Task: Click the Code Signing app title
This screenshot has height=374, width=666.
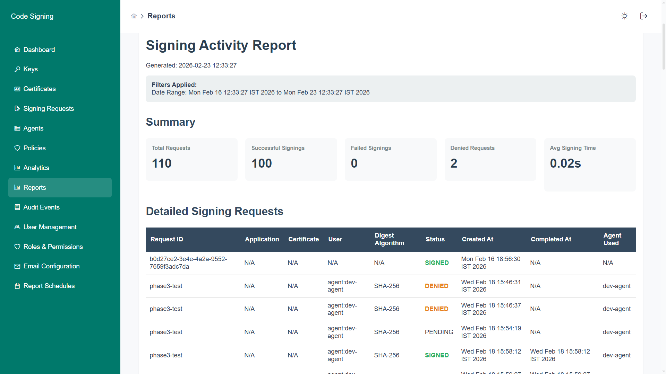Action: (x=32, y=16)
